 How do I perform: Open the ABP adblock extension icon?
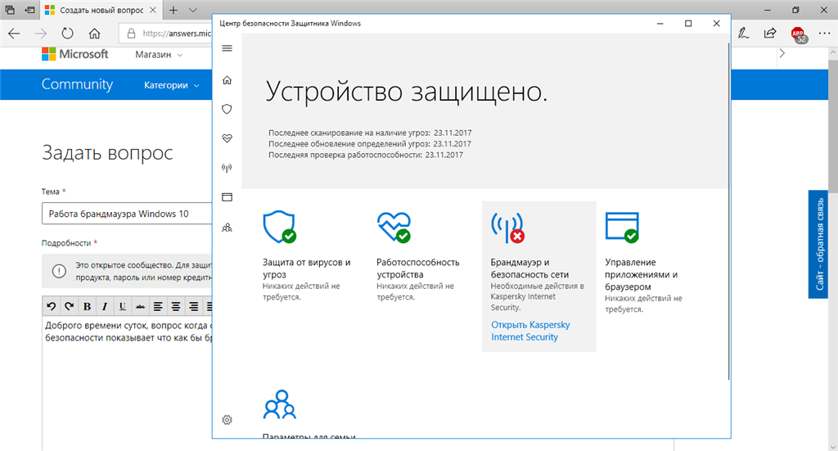tap(799, 34)
